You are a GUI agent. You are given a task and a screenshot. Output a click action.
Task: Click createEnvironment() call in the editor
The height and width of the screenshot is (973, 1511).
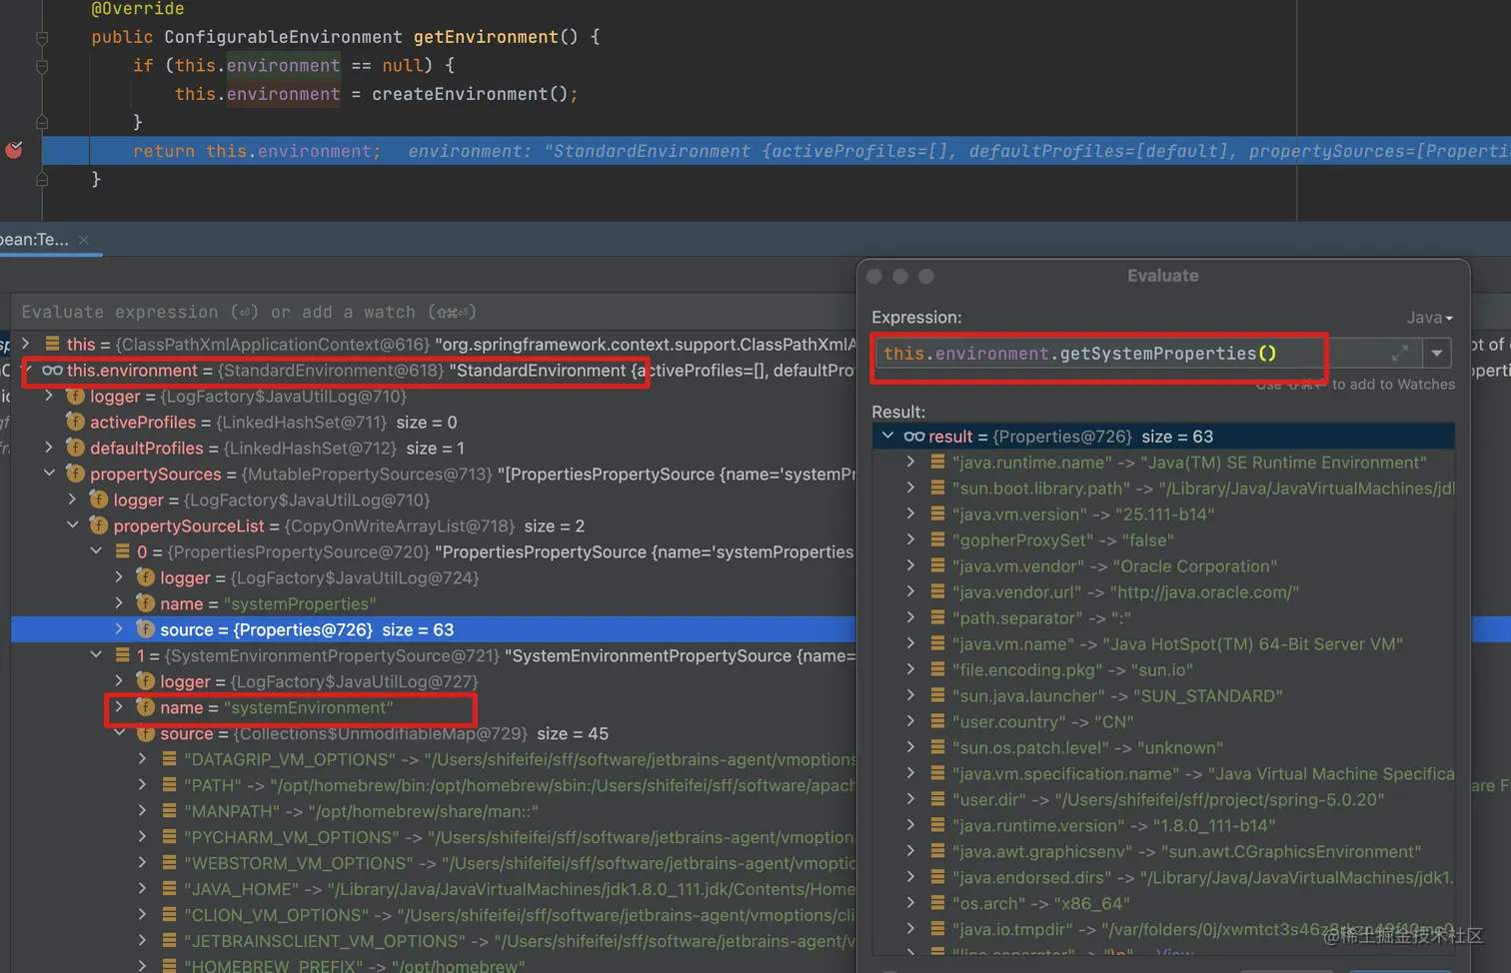470,94
